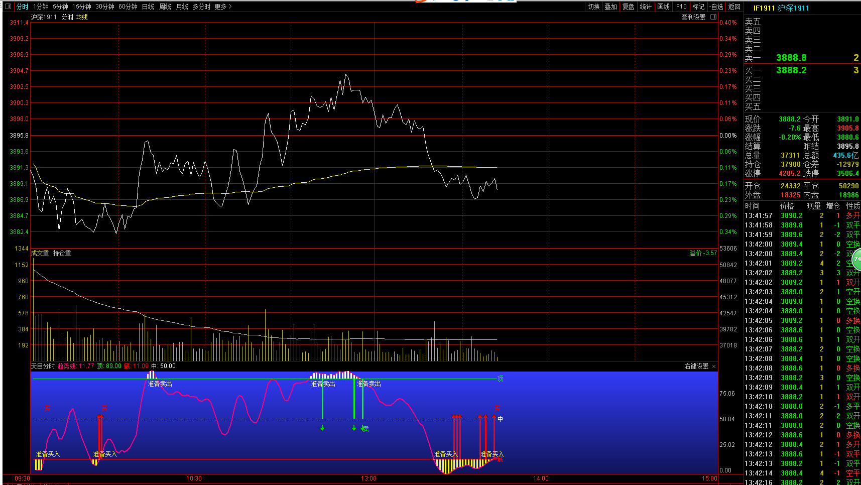Click the 总额 value 435.6亿
The width and height of the screenshot is (861, 485).
[846, 155]
